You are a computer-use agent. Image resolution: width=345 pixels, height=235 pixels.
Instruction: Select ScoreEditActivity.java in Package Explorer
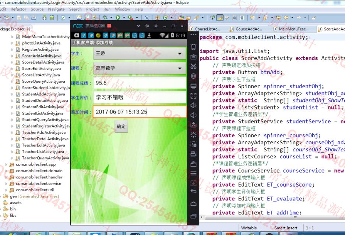pyautogui.click(x=41, y=69)
